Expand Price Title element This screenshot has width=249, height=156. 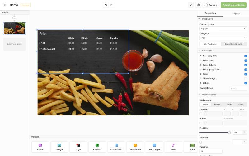tap(201, 61)
